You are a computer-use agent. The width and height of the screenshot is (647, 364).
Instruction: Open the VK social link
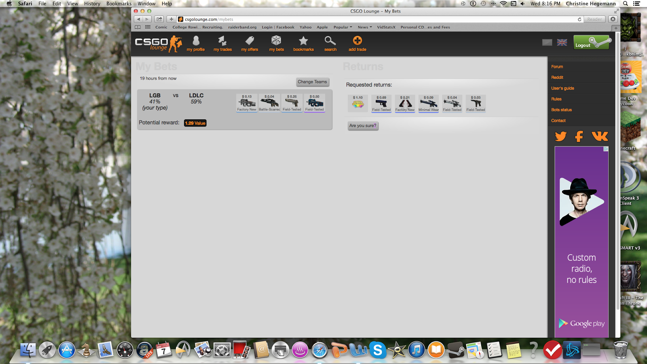pos(600,136)
